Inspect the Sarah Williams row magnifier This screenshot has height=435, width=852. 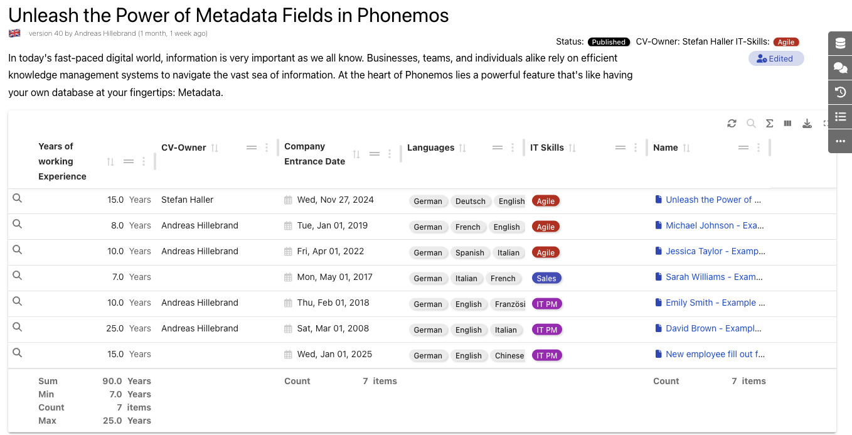18,276
